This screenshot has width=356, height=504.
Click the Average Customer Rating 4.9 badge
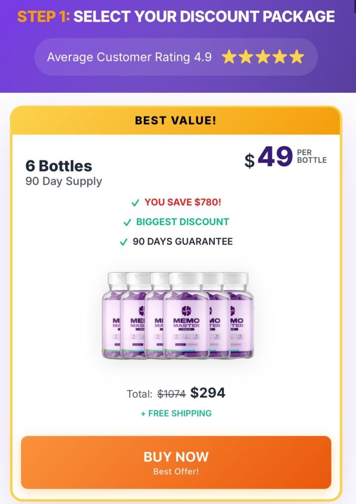click(x=129, y=57)
